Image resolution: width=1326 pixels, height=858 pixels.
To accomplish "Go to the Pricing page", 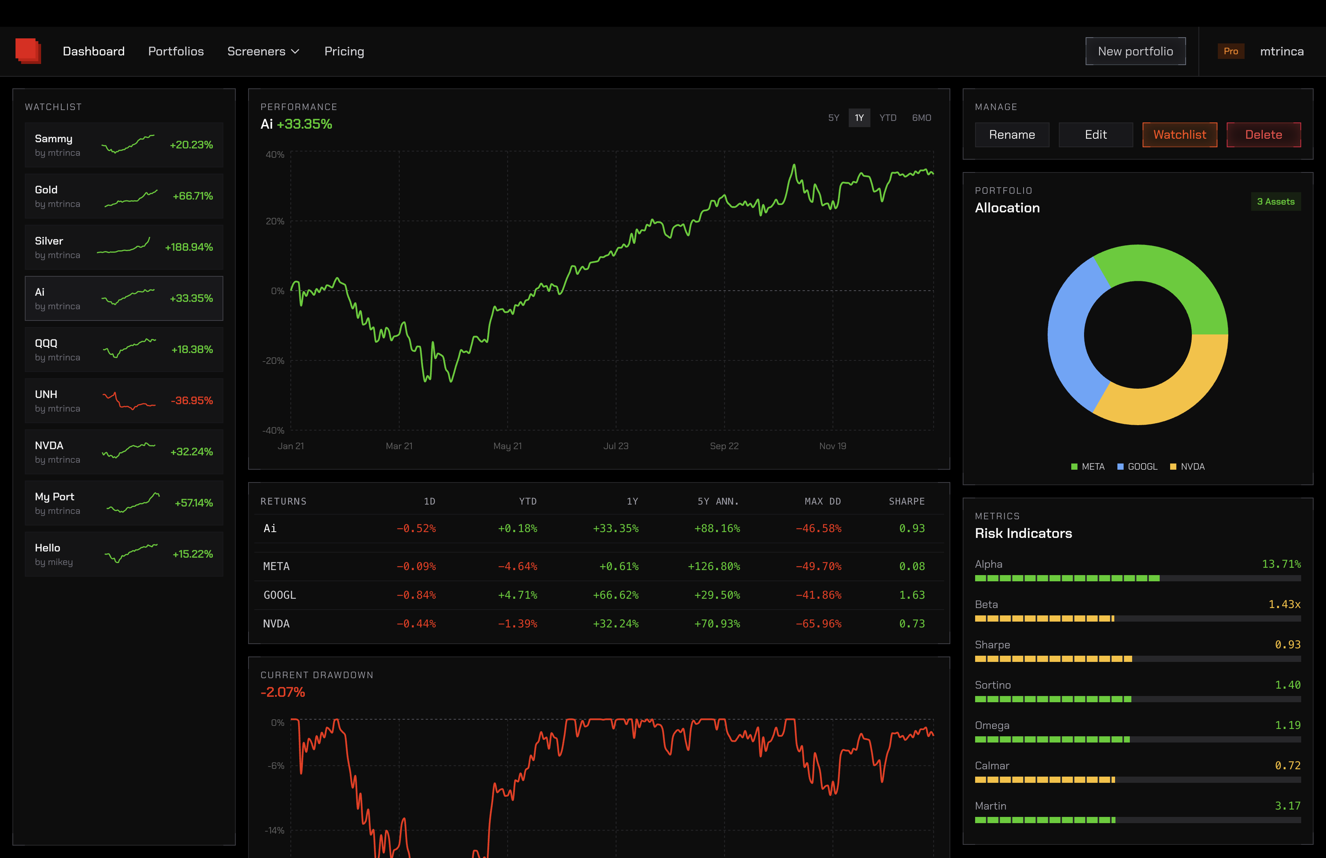I will coord(344,51).
